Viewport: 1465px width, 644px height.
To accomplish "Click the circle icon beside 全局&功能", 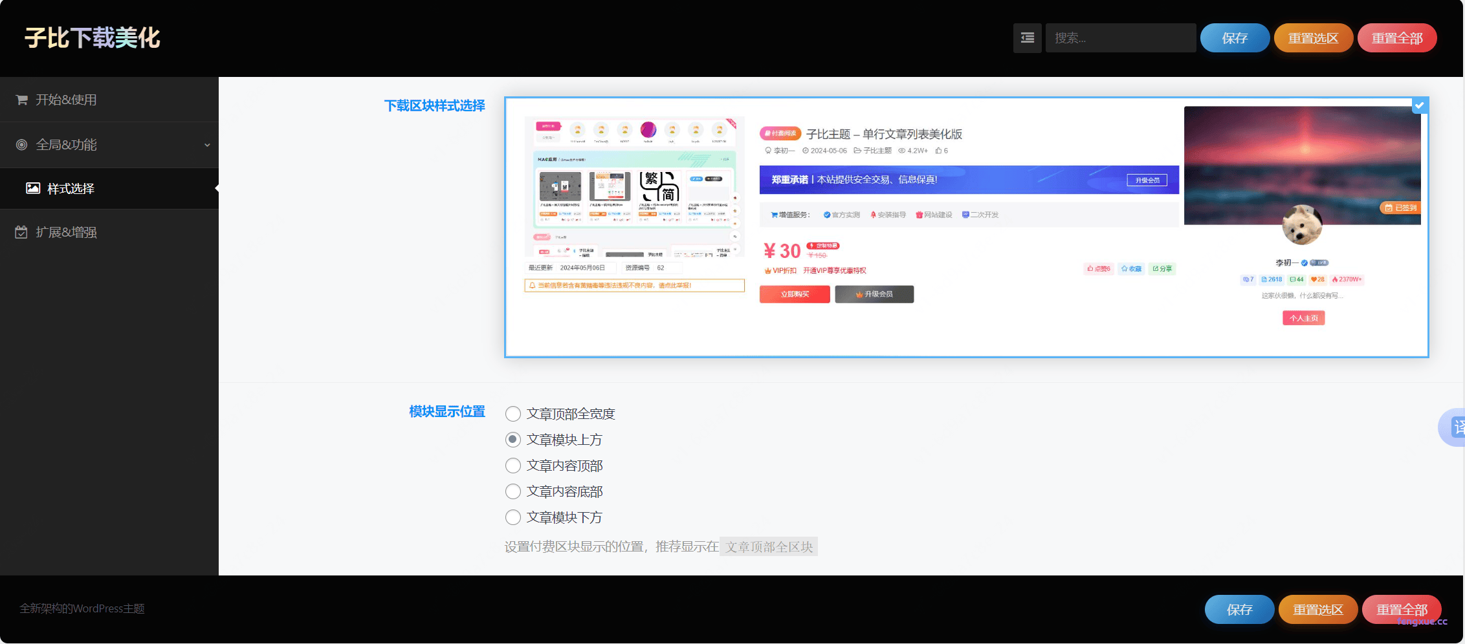I will [x=21, y=145].
